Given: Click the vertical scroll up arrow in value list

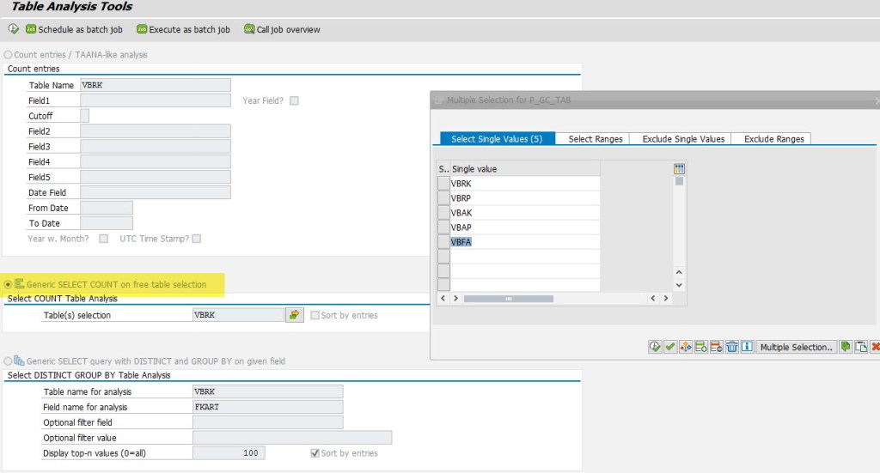Looking at the screenshot, I should [x=679, y=272].
